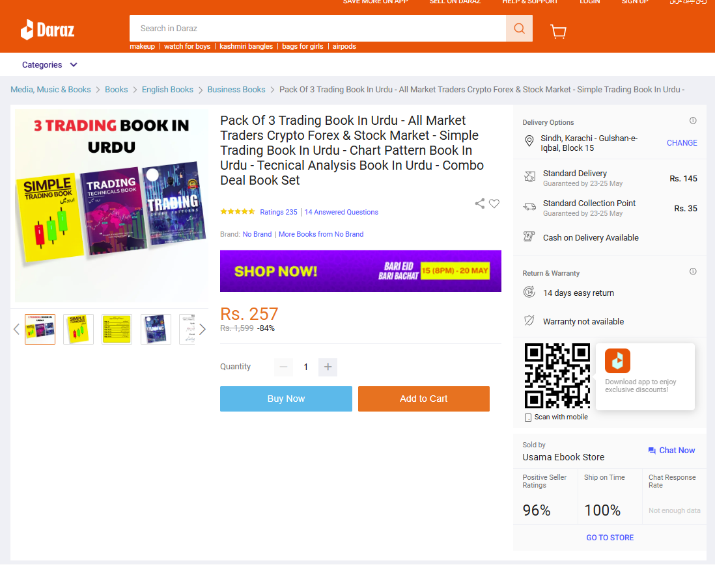Click the Standard Delivery package icon

(x=529, y=177)
